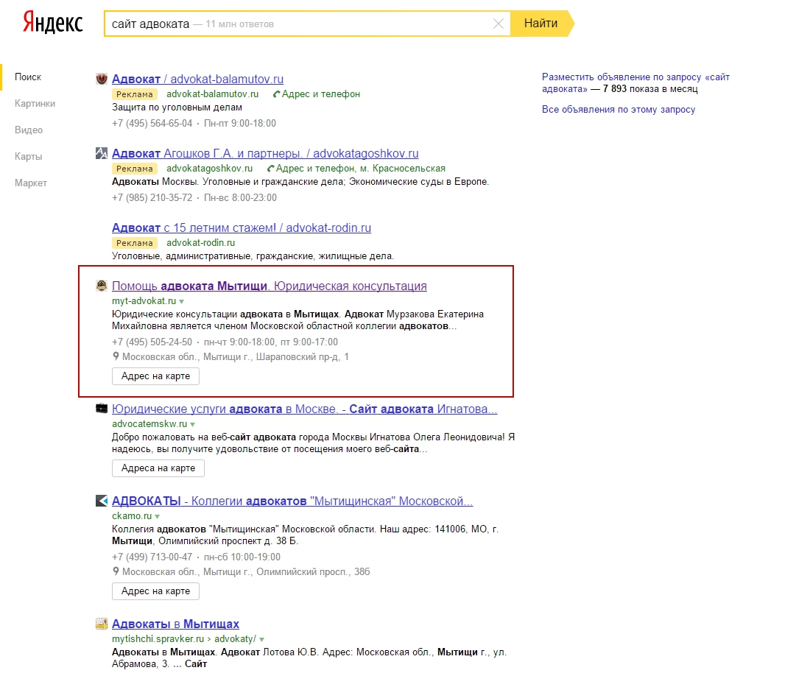Image resolution: width=796 pixels, height=687 pixels.
Task: Click phone icon next to Красносельская address link
Action: [270, 168]
